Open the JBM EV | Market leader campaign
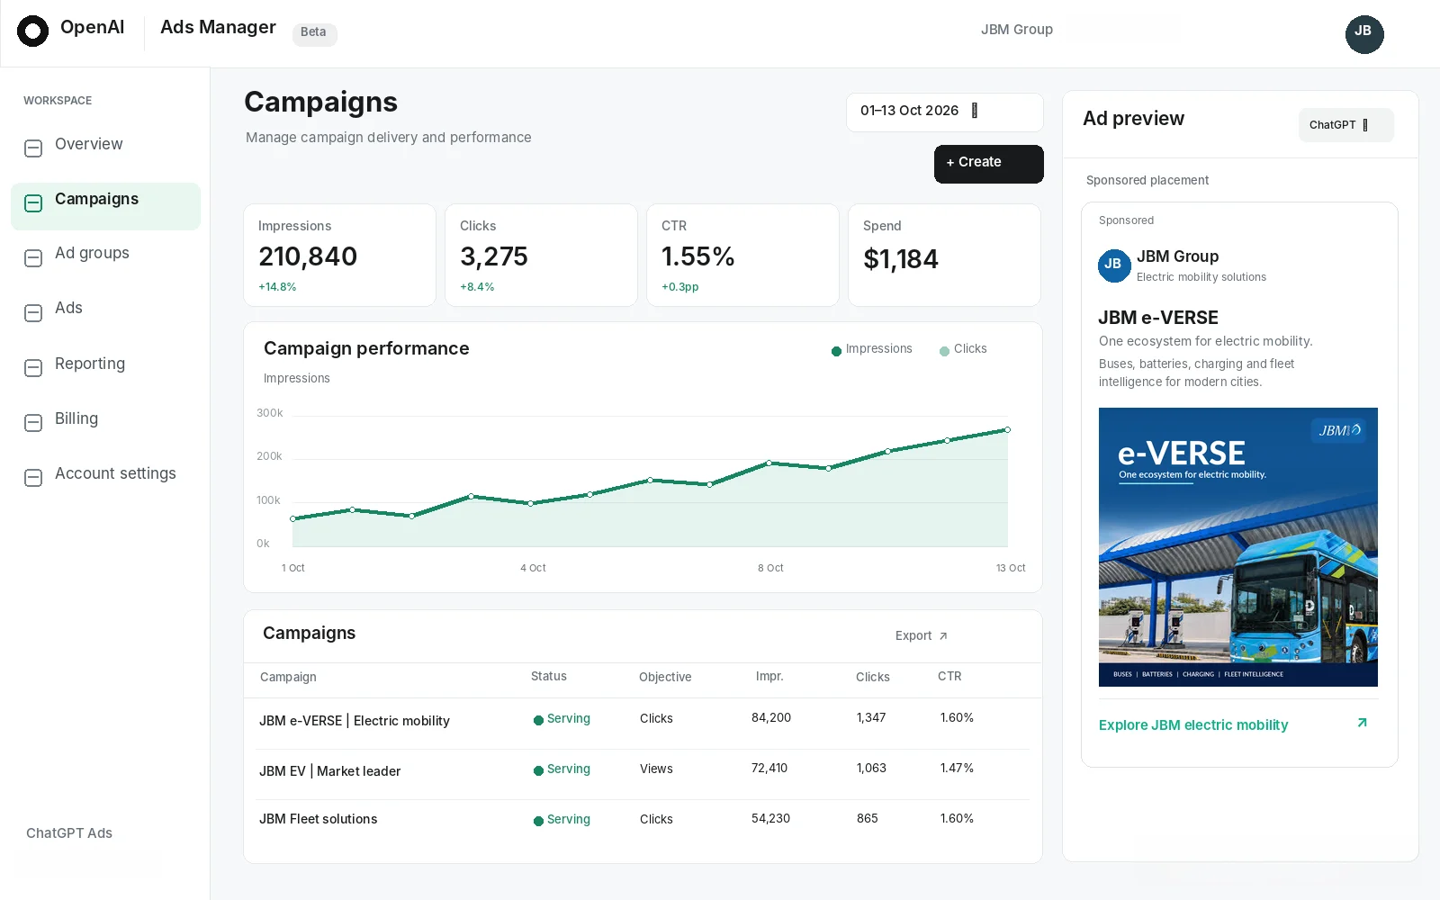 (329, 771)
